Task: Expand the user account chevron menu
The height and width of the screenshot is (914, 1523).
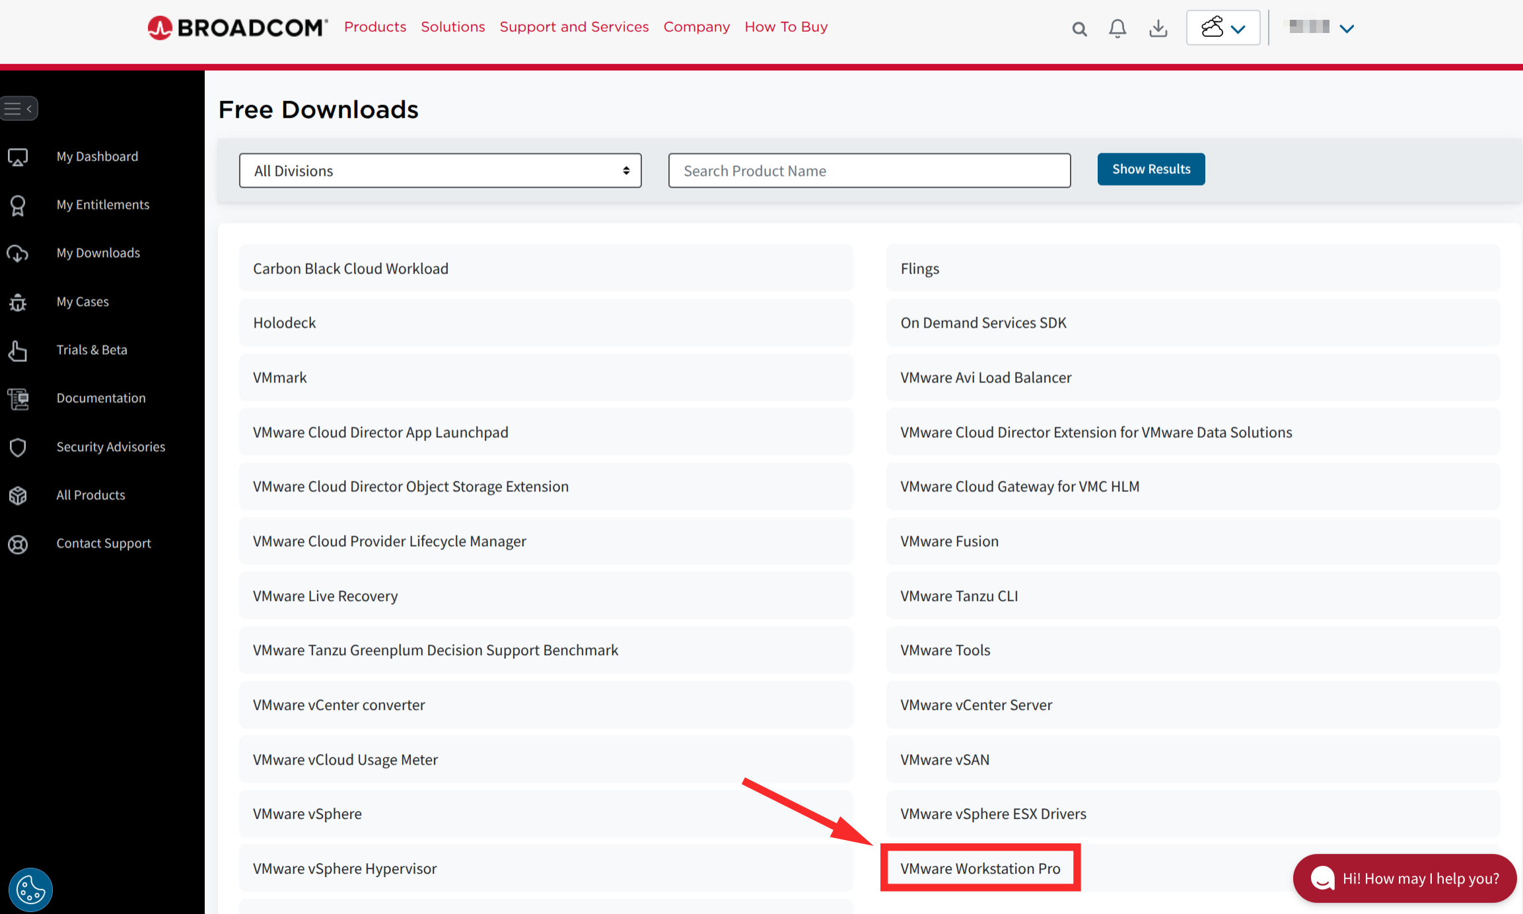Action: click(1347, 28)
